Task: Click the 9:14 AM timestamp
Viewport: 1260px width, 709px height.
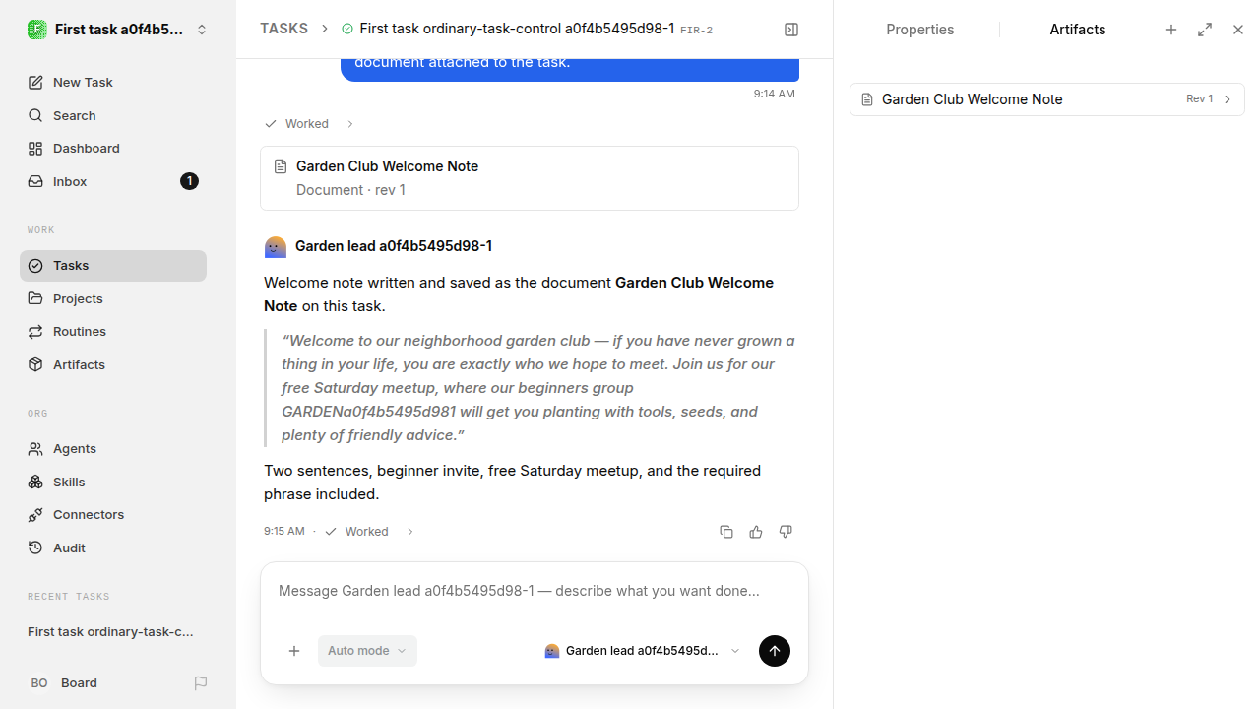Action: 775,94
